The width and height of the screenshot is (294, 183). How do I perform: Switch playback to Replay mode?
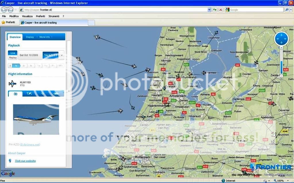tap(13, 58)
